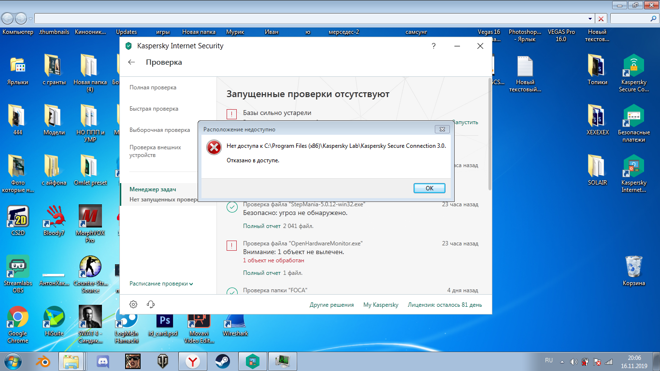The height and width of the screenshot is (371, 660).
Task: Open 'Быстрая проверка' in Kaspersky sidebar
Action: (x=154, y=109)
